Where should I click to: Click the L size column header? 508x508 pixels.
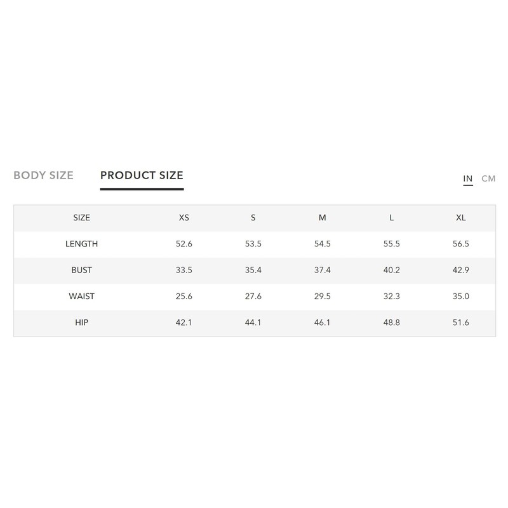tap(392, 218)
